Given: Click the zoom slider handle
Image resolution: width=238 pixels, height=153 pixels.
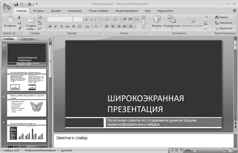Looking at the screenshot, I should coord(205,151).
